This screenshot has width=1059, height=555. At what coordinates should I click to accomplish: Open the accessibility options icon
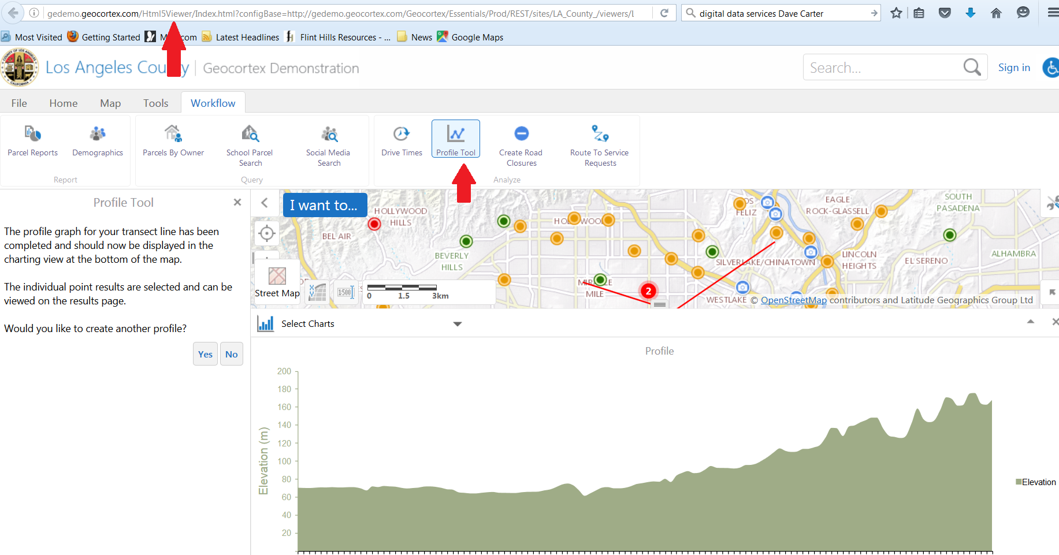(1051, 68)
